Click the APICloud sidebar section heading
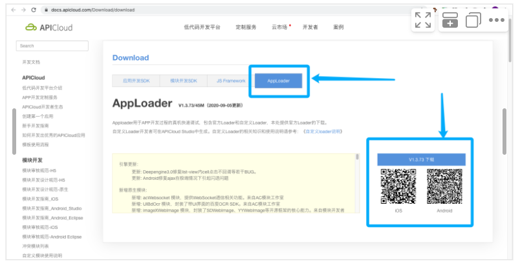This screenshot has height=265, width=520. point(34,77)
